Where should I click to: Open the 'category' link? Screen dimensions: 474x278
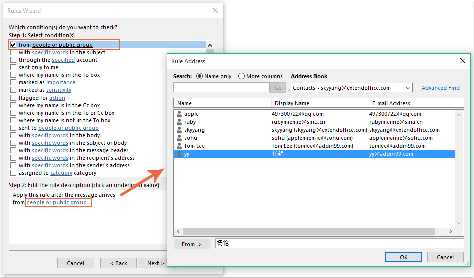[61, 173]
